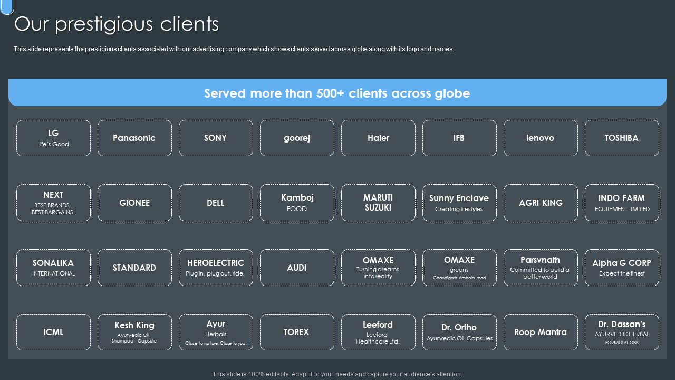Select the Leeford Healthcare card
The height and width of the screenshot is (380, 675).
[x=378, y=332]
